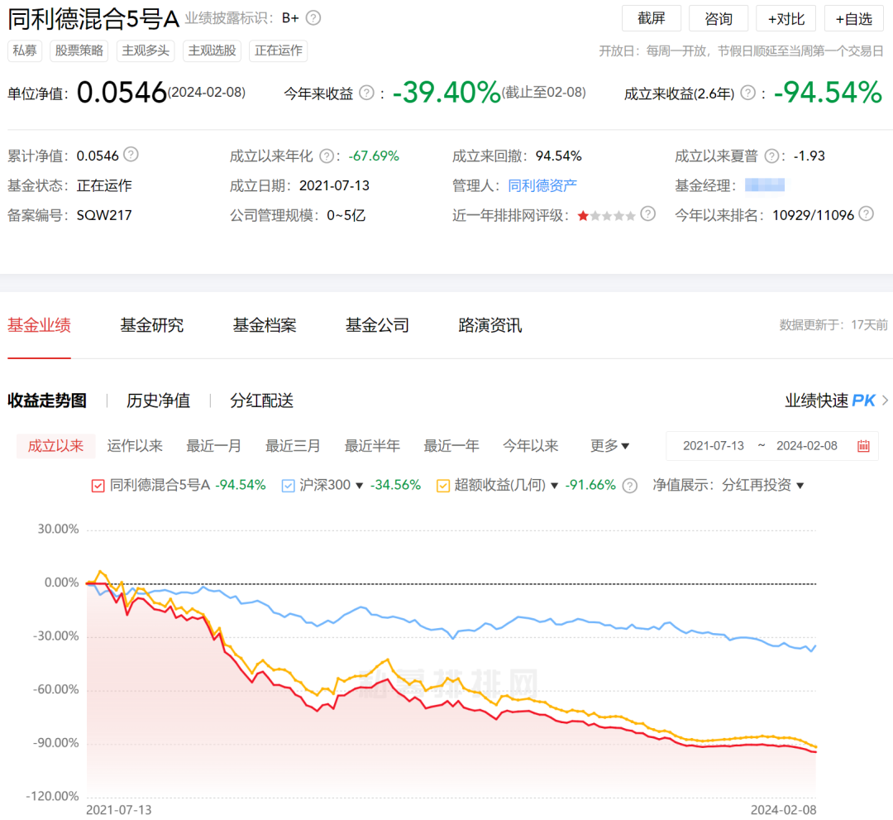This screenshot has height=820, width=893.
Task: Toggle 同利德混合5号A series checkbox
Action: pos(98,486)
